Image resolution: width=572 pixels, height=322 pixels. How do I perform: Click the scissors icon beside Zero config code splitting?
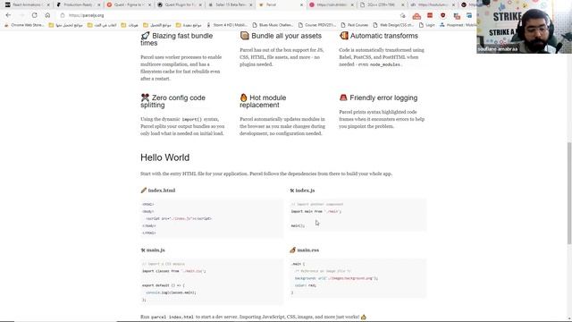click(x=145, y=97)
